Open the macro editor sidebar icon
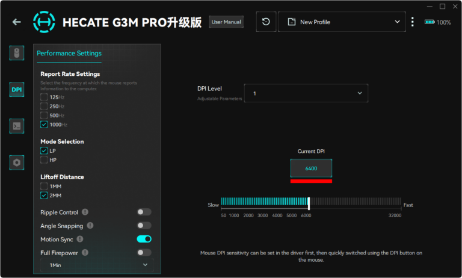 pos(17,126)
